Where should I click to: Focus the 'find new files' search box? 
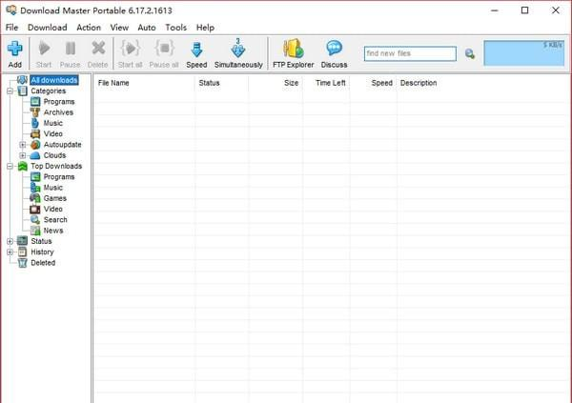410,53
